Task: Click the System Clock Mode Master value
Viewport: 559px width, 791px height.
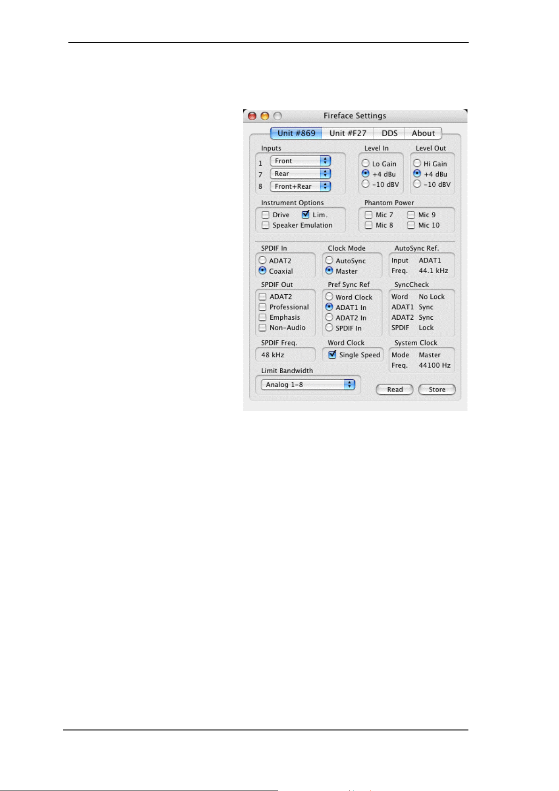Action: (429, 355)
